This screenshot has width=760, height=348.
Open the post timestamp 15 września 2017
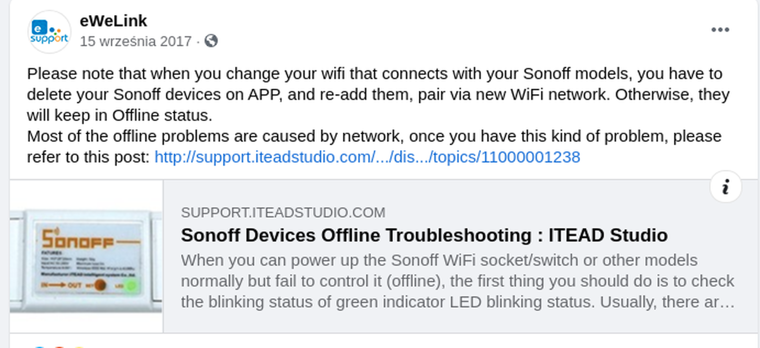136,41
